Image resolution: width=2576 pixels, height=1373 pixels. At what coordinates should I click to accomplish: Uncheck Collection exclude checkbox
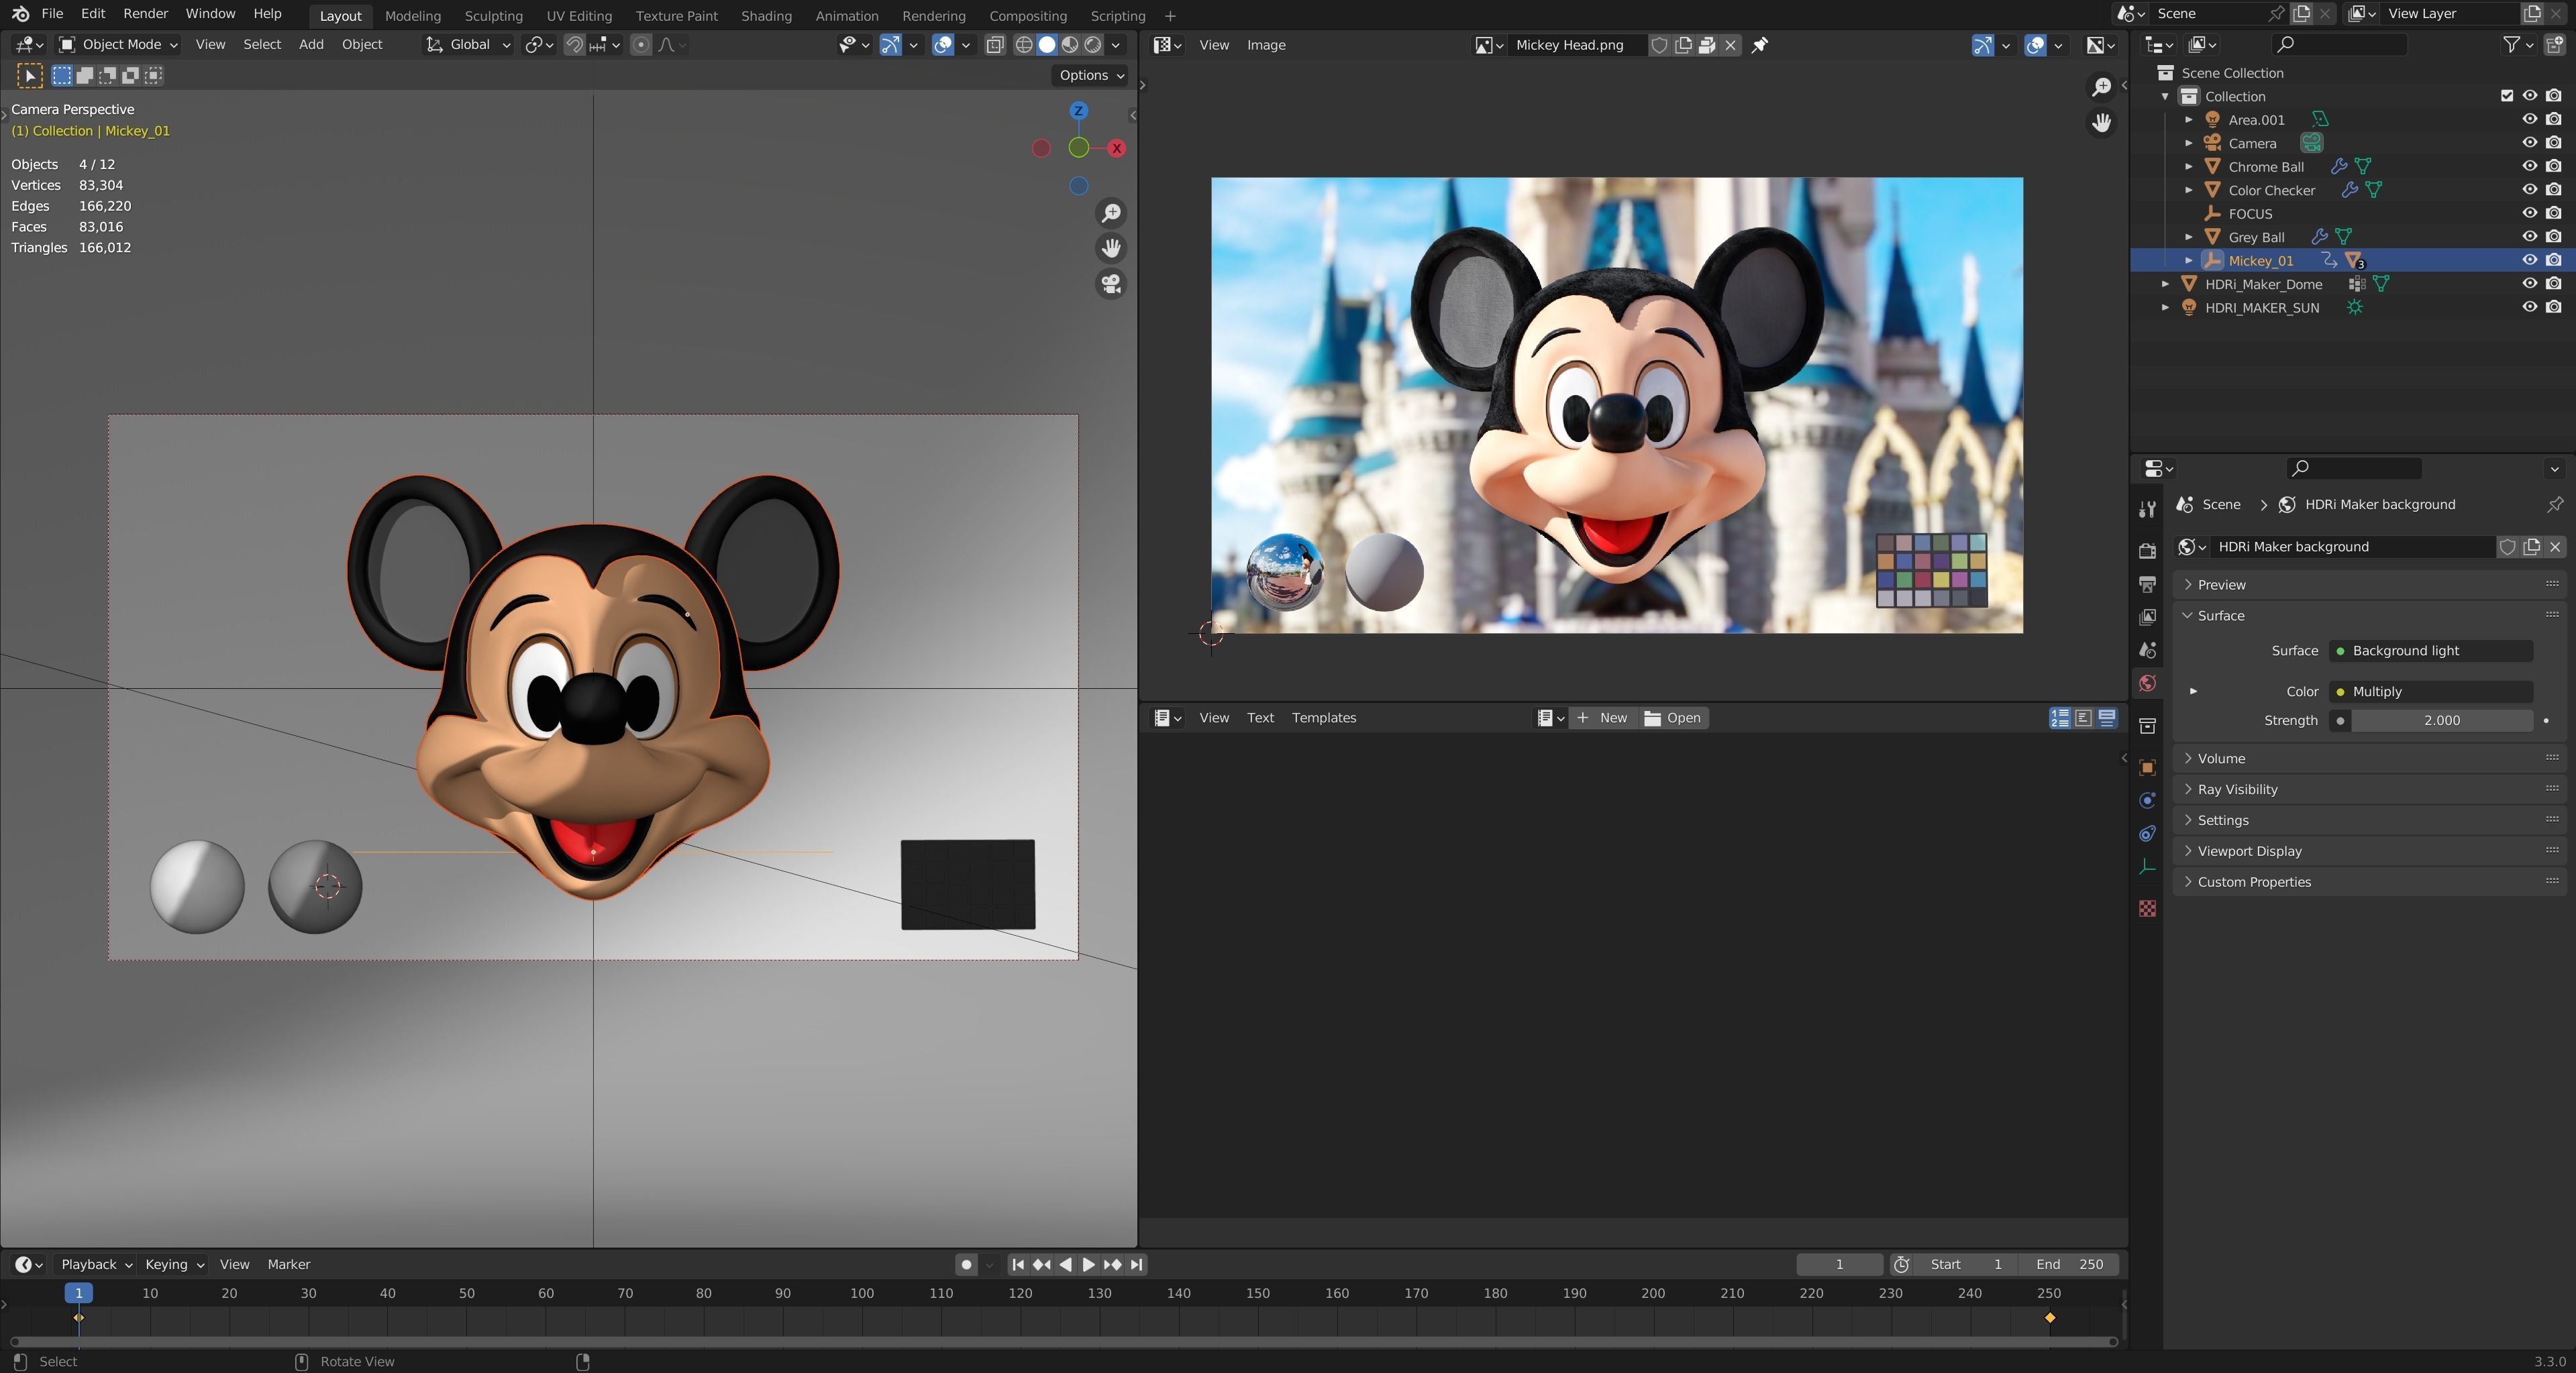[2507, 96]
